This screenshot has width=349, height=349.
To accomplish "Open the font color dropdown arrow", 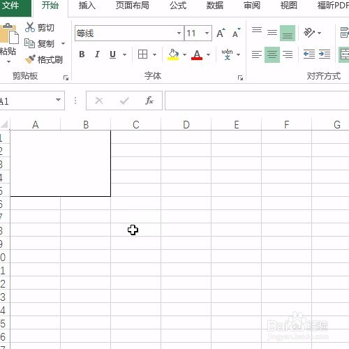I will pyautogui.click(x=208, y=54).
